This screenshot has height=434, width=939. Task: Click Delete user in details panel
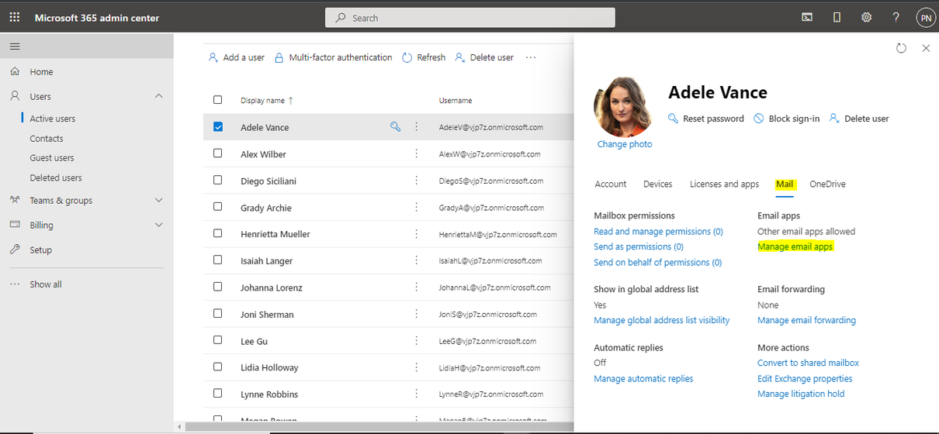coord(859,119)
